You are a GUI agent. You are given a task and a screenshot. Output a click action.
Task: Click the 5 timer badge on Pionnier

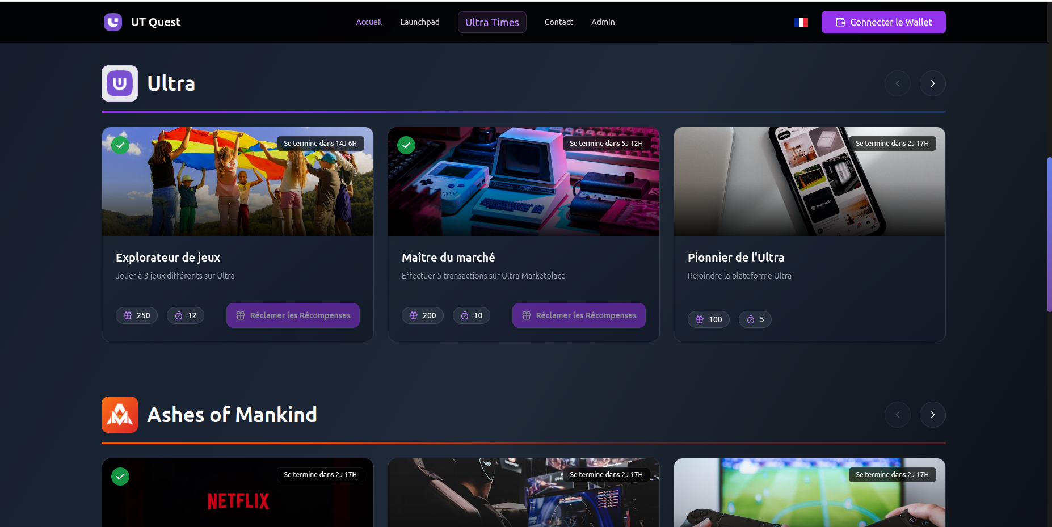pos(755,319)
